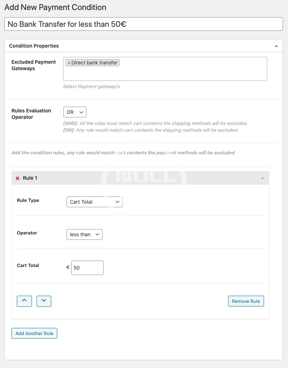Remove the Direct bank transfer tag
This screenshot has width=288, height=368.
click(x=69, y=63)
